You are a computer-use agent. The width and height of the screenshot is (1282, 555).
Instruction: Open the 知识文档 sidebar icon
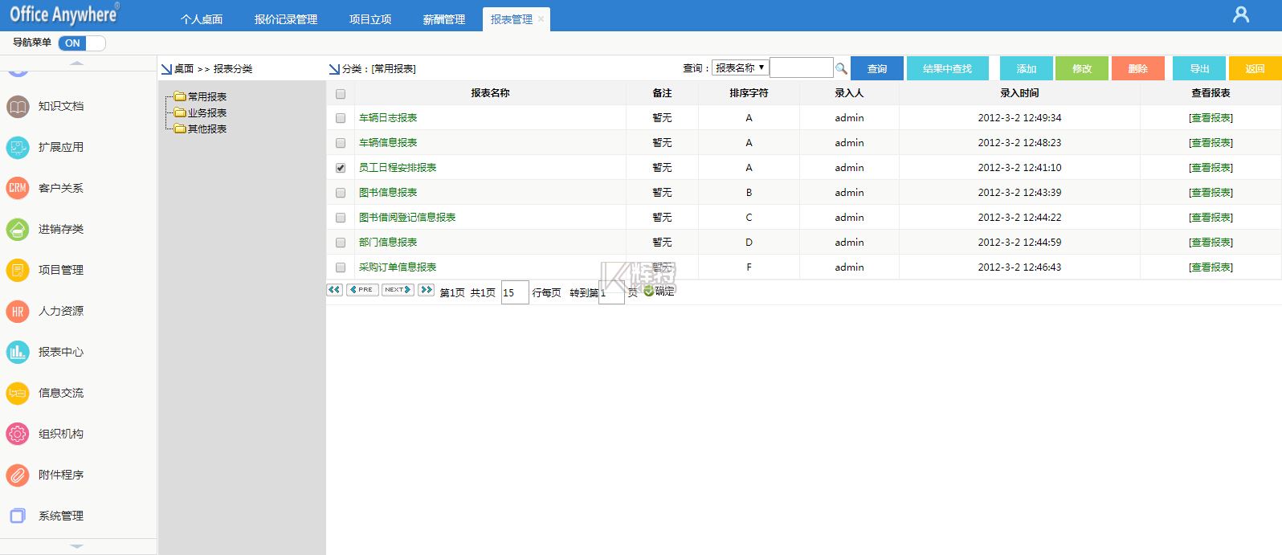point(18,106)
